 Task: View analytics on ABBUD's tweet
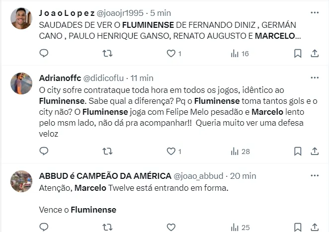[235, 227]
